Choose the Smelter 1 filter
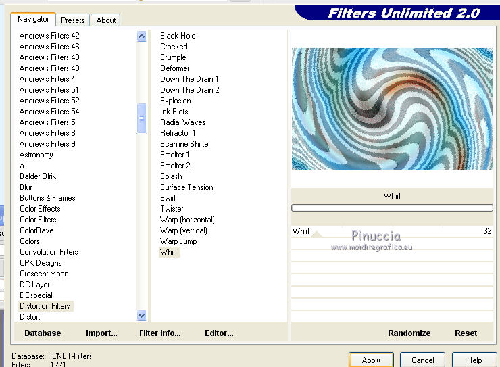Viewport: 500px width, 367px height. pos(175,155)
